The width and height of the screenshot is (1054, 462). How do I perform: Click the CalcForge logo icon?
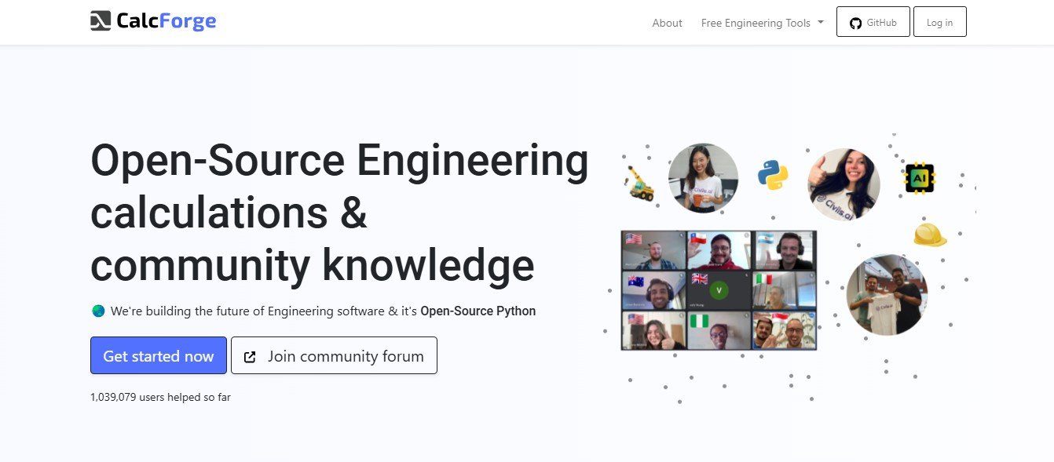point(100,21)
